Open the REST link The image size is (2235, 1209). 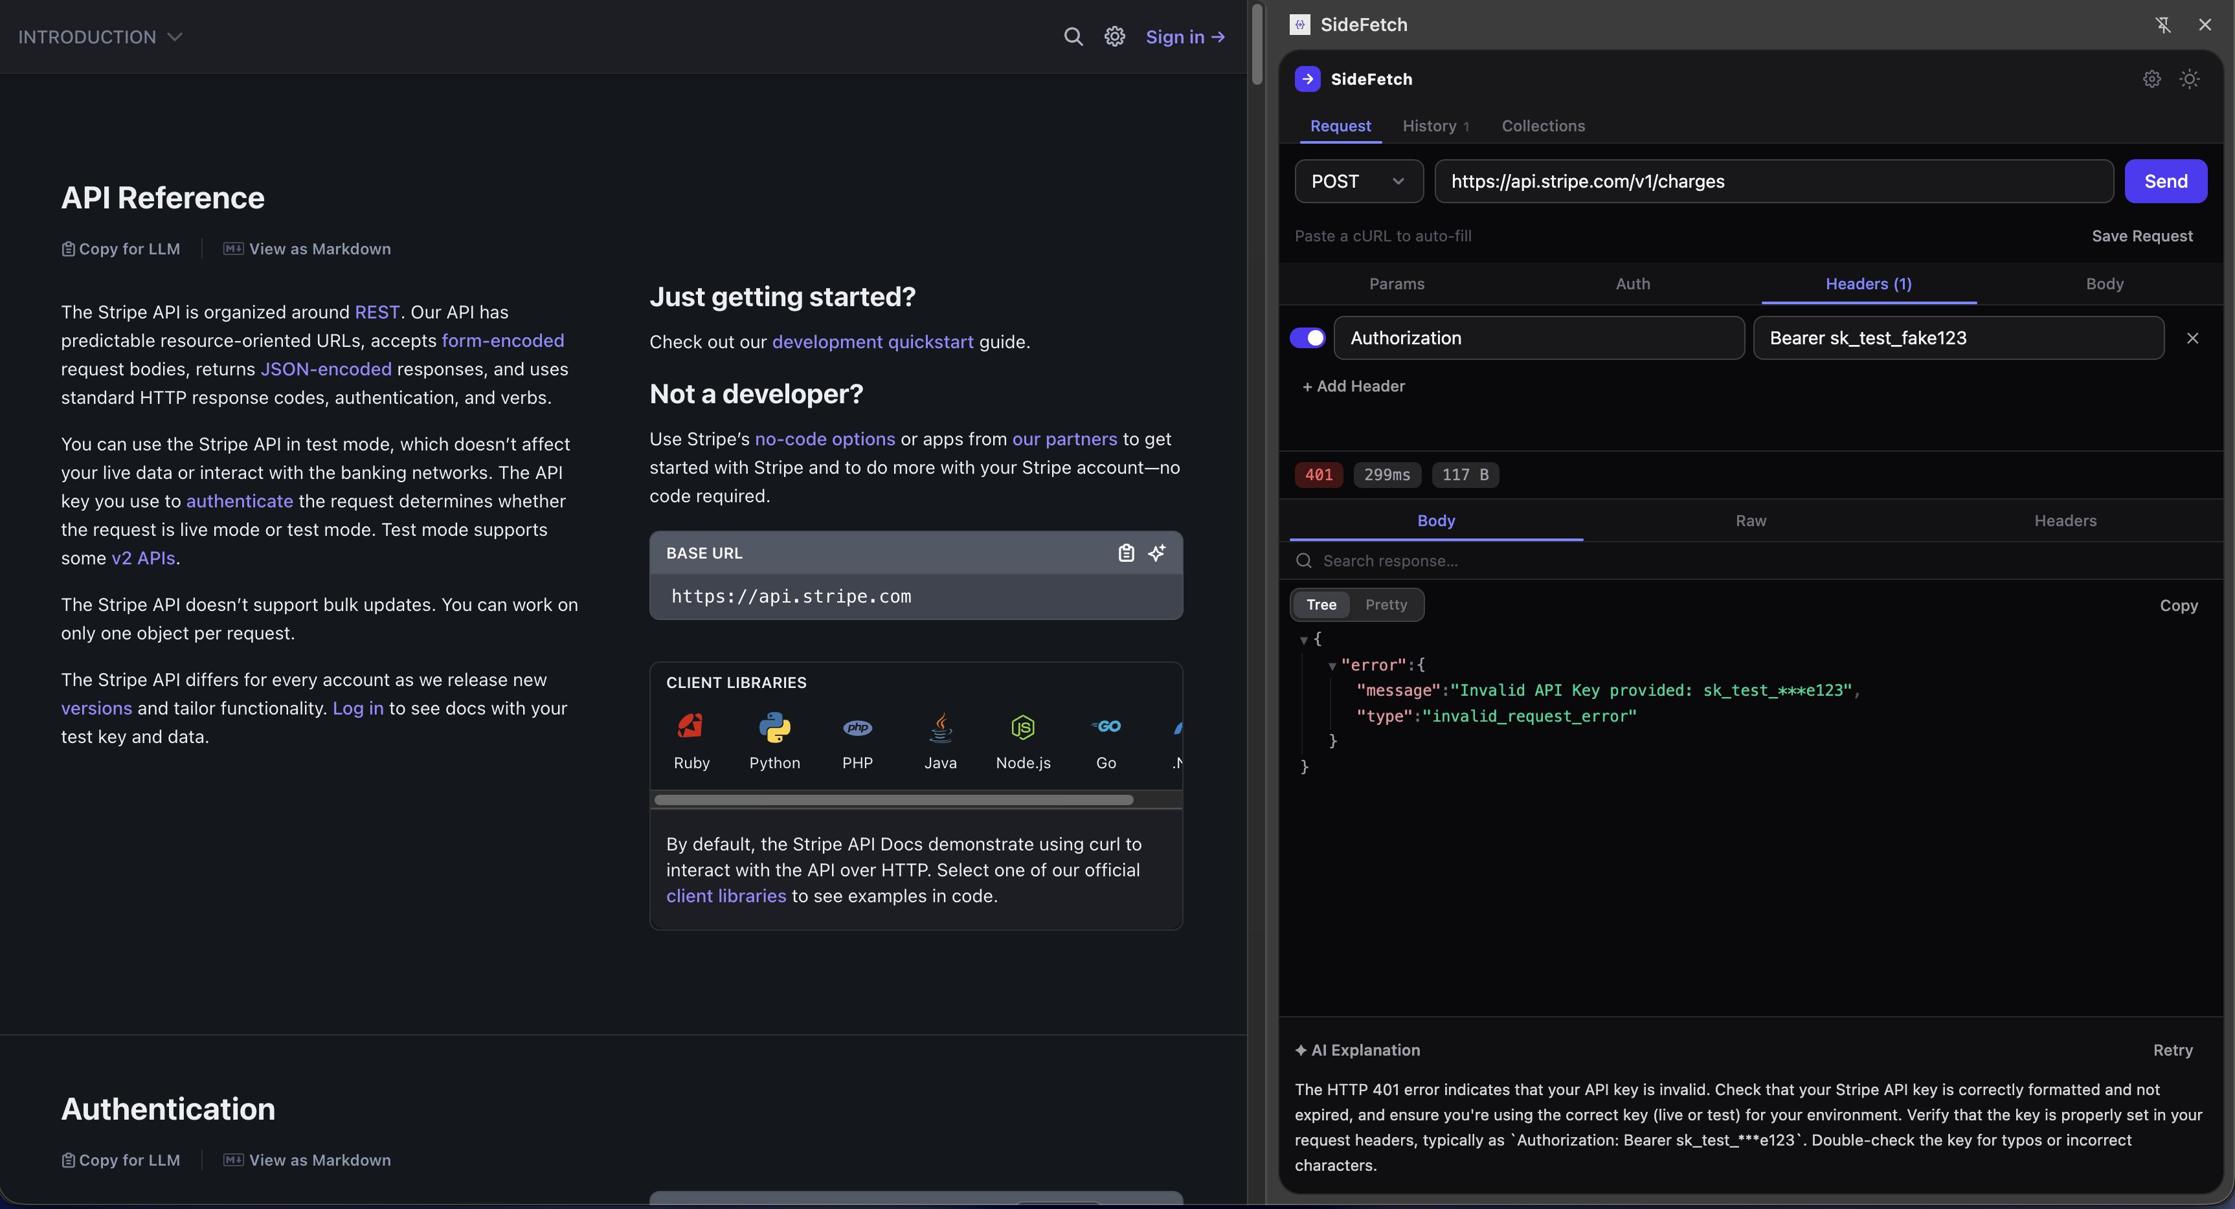(377, 312)
